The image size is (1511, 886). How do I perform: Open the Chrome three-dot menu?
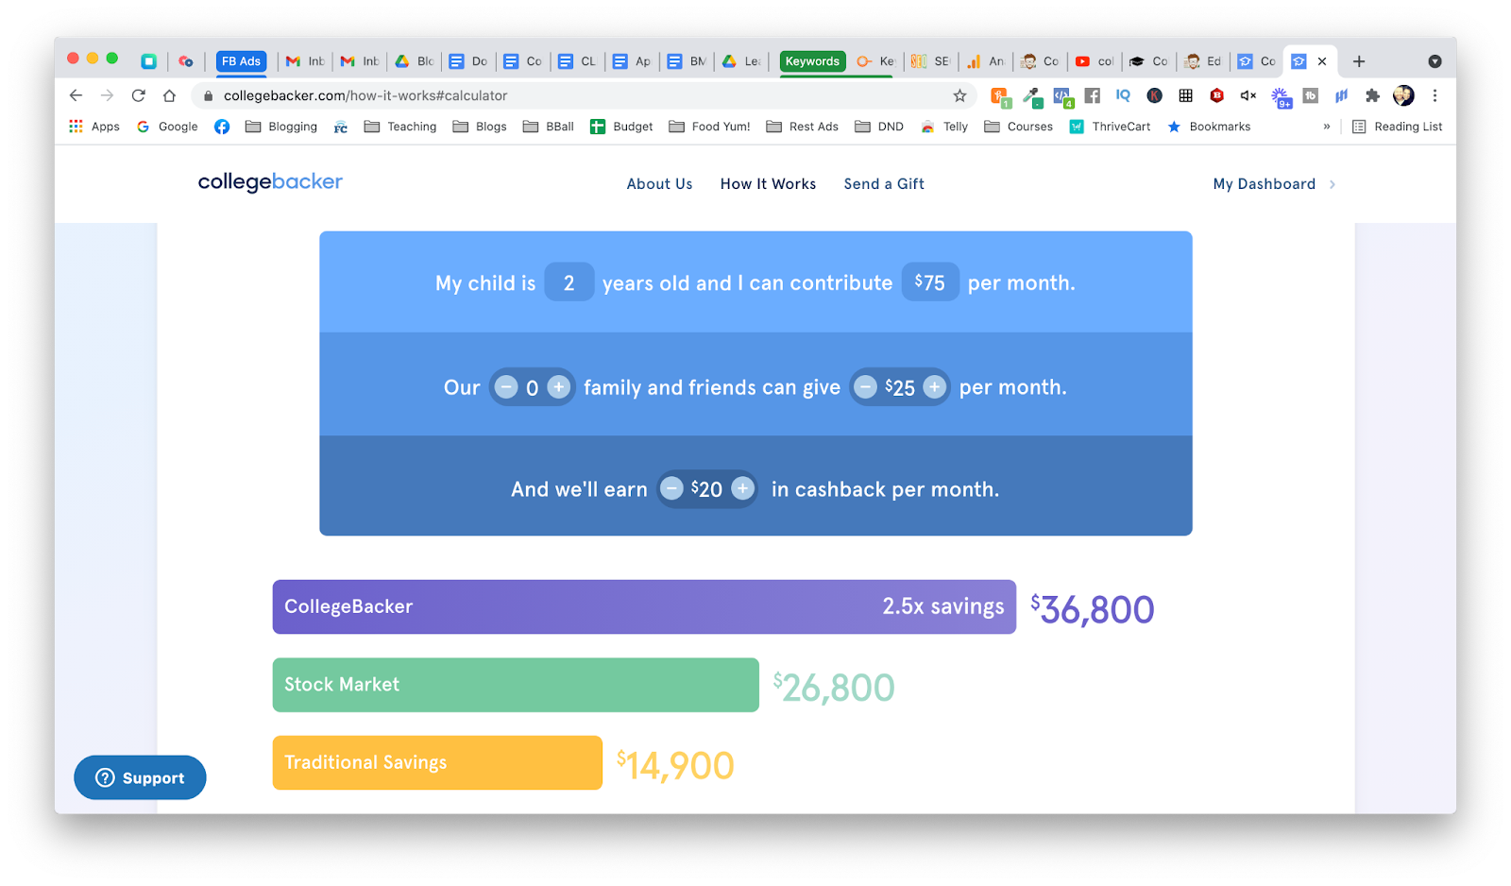1435,95
